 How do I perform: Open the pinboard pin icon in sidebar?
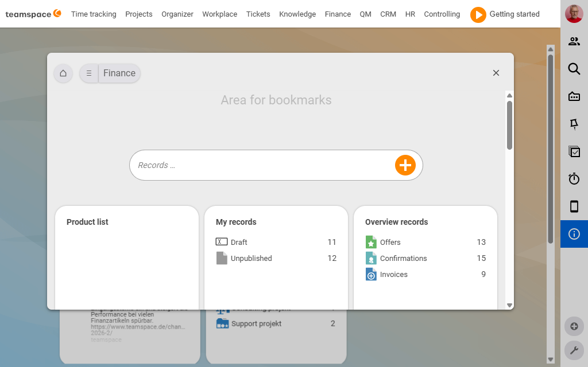click(x=574, y=124)
